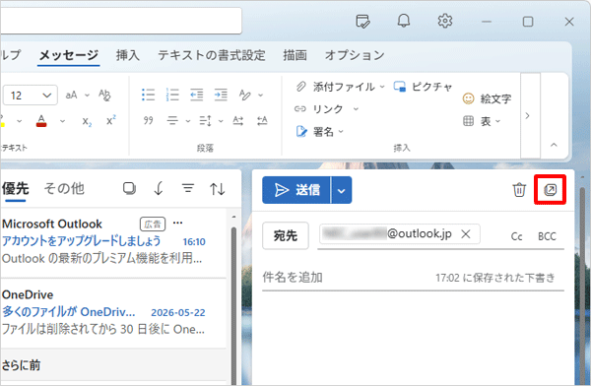This screenshot has width=591, height=386.
Task: Click the 宛先 recipients button
Action: [286, 235]
